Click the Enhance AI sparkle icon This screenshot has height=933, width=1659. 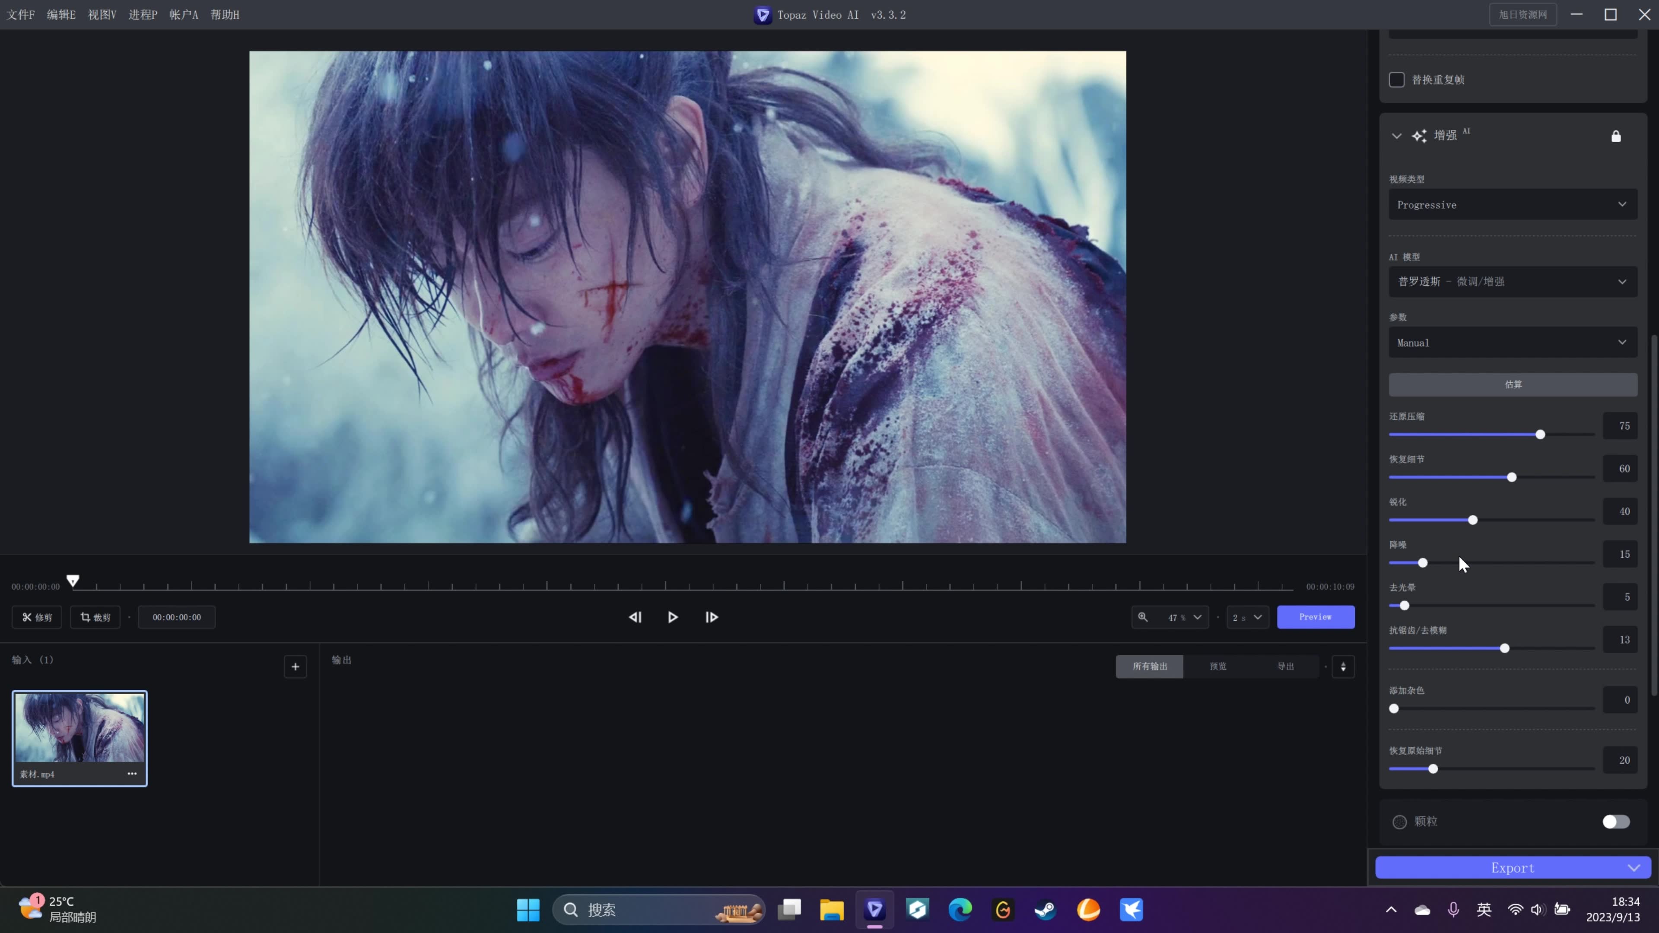(1419, 136)
